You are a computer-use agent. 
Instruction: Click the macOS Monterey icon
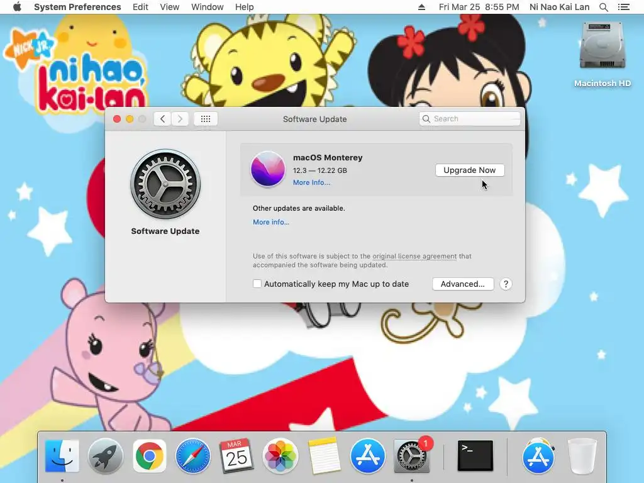coord(268,169)
